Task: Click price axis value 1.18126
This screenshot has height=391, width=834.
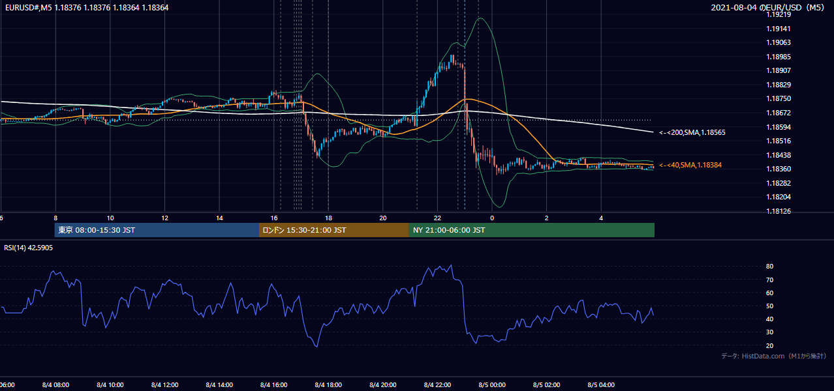Action: pyautogui.click(x=778, y=211)
